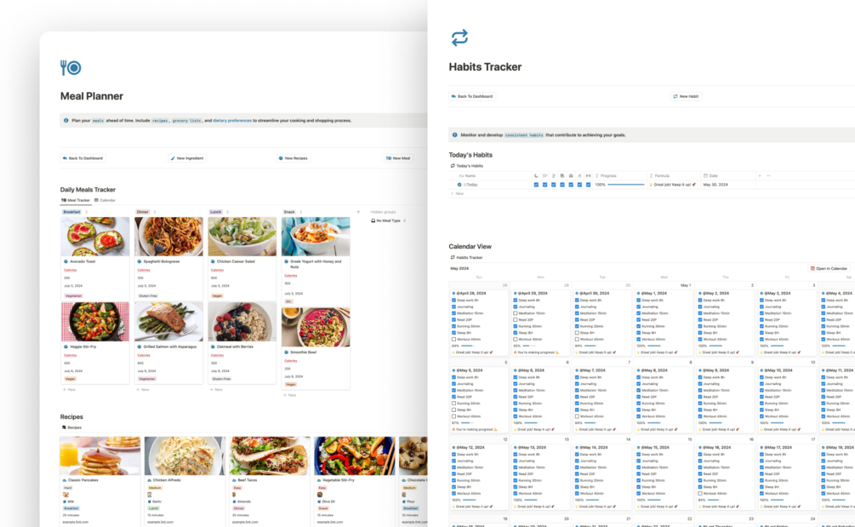Click the Recipes database view icon
The height and width of the screenshot is (527, 855).
click(x=64, y=427)
